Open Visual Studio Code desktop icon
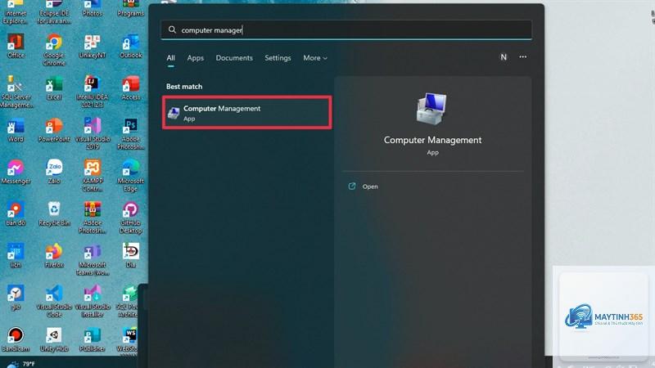The image size is (655, 368). [x=54, y=301]
